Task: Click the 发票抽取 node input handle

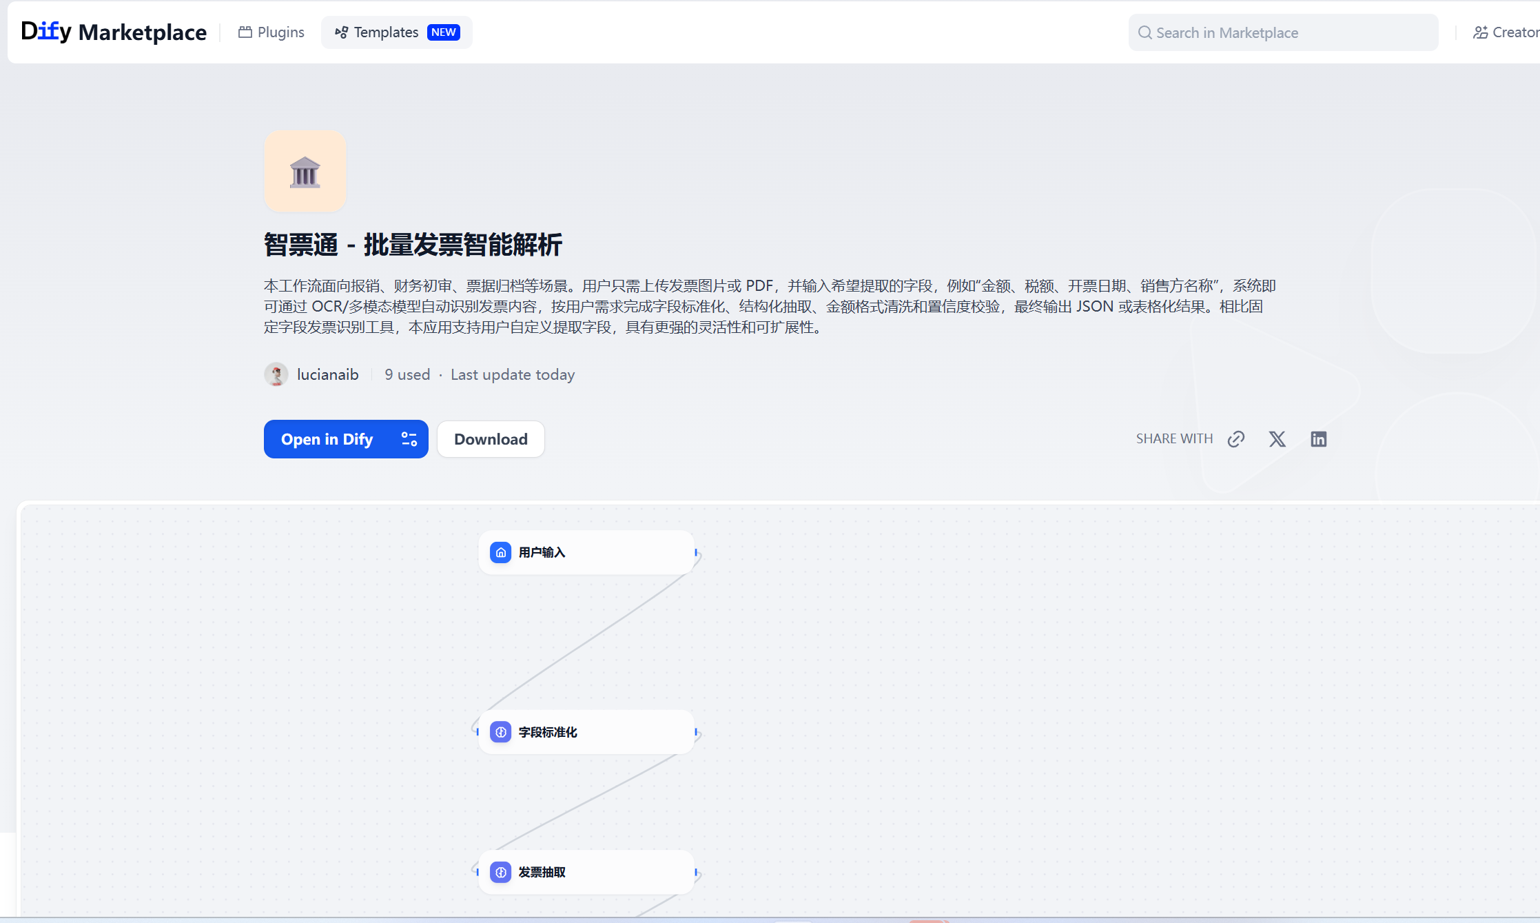Action: [x=477, y=872]
